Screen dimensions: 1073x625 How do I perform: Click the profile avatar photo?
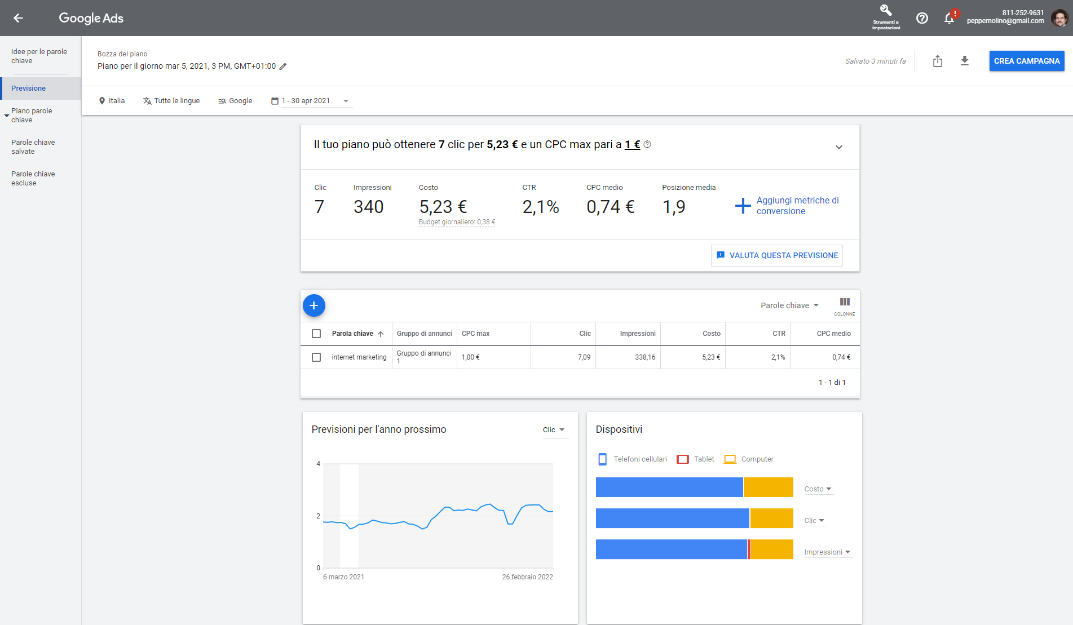1059,18
